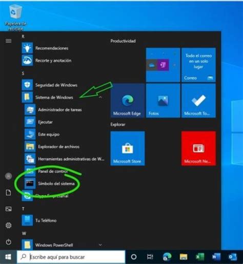Open the Tu Teléfono icon

point(27,220)
